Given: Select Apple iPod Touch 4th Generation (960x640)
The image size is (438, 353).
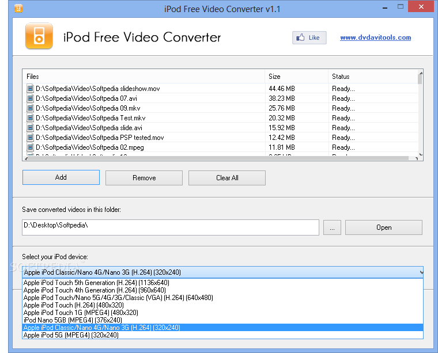Looking at the screenshot, I should [222, 290].
